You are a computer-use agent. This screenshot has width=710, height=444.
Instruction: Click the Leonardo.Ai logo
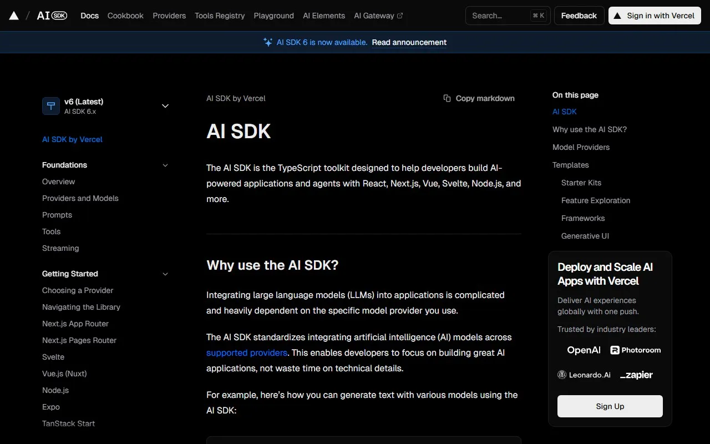click(584, 375)
